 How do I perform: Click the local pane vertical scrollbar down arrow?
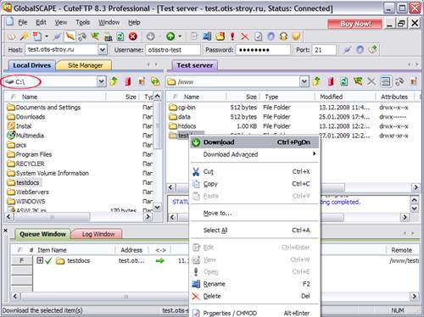(158, 207)
